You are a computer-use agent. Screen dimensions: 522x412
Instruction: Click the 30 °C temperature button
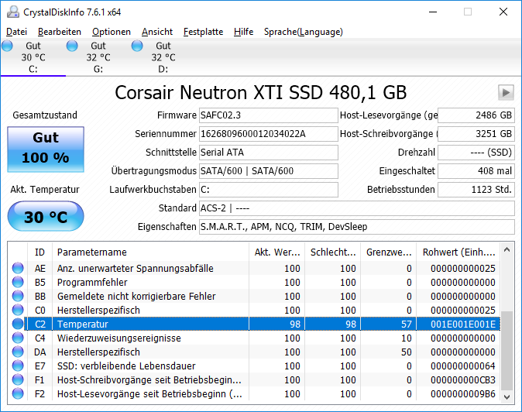coord(46,216)
